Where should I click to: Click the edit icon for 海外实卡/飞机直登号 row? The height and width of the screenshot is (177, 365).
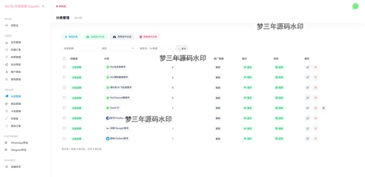[x=308, y=87]
